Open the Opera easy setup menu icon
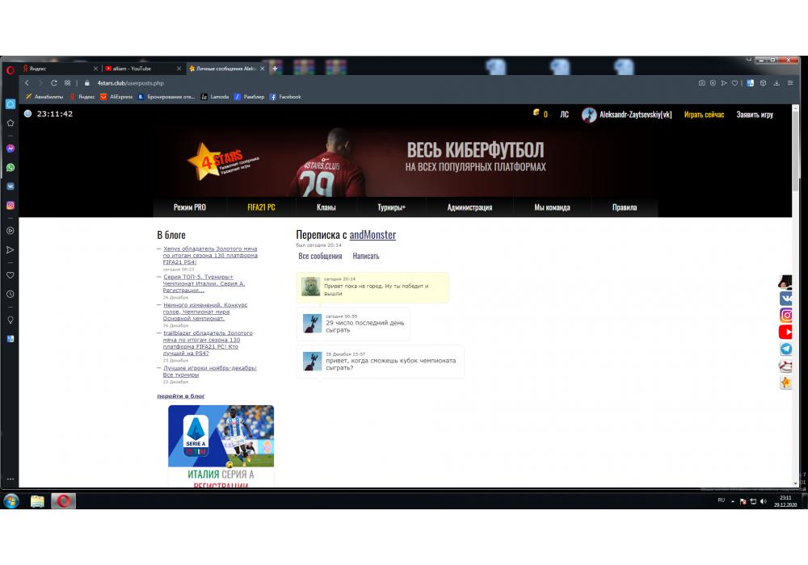This screenshot has width=808, height=565. click(789, 83)
